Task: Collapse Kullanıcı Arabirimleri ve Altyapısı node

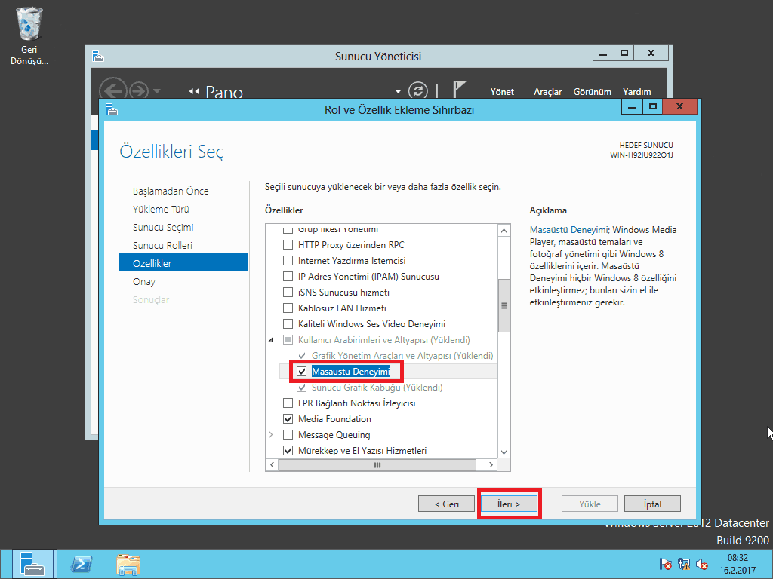Action: pyautogui.click(x=271, y=340)
